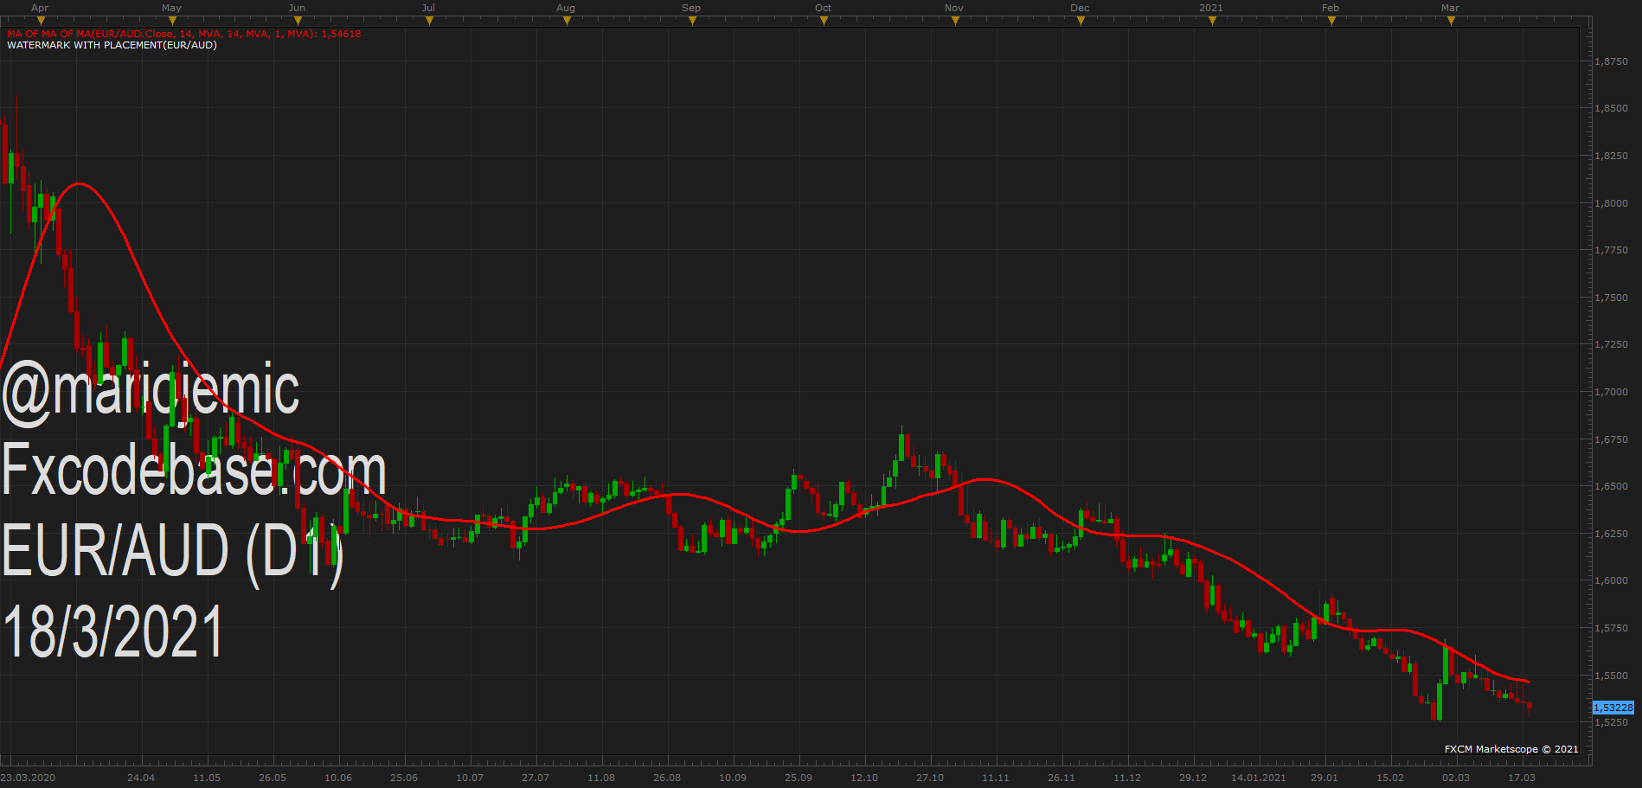Select the 17.03 date label on the time axis

[x=1522, y=778]
